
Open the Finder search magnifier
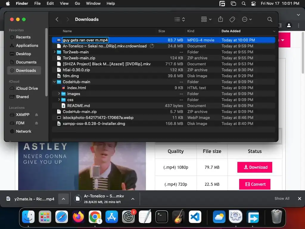(270, 19)
